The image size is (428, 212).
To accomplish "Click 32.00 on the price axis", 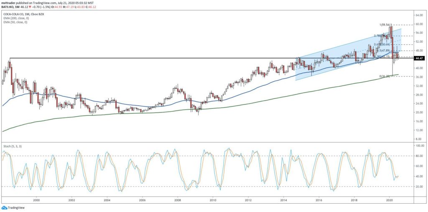I will 419,86.
